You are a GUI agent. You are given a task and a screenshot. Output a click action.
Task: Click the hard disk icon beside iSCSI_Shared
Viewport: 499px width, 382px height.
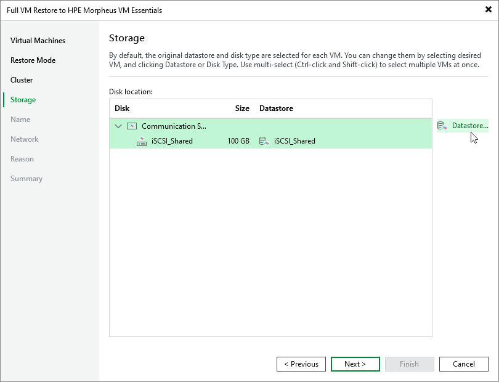click(140, 141)
